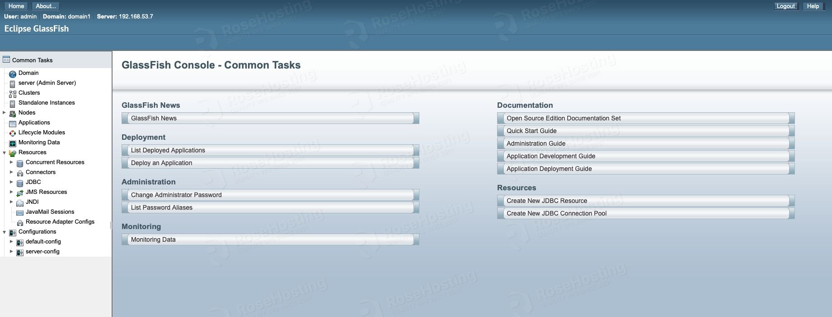Open the Administration Guide

[646, 143]
